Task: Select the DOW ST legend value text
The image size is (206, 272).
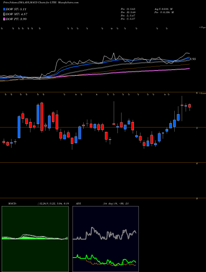Action: (16, 9)
